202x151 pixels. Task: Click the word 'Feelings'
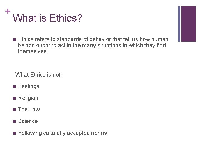(x=29, y=86)
